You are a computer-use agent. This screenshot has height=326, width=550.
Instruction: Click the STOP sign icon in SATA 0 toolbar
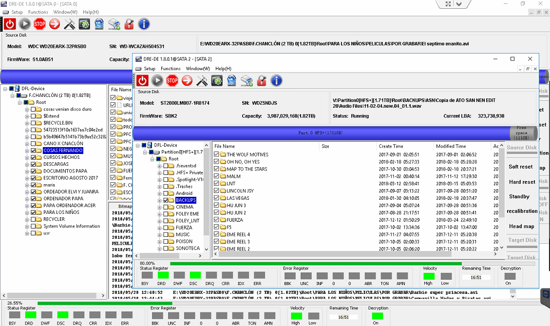pyautogui.click(x=39, y=24)
